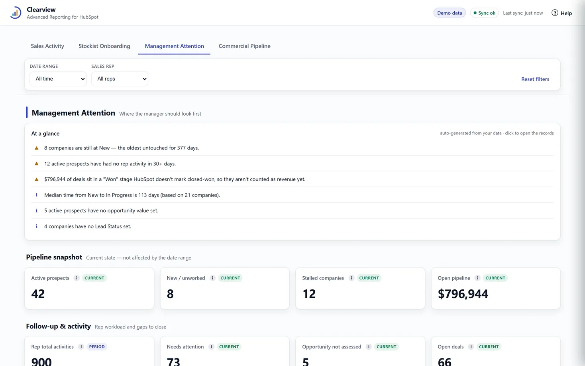Screen dimensions: 585x366
Task: Click the info icon beside Rep total activities
Action: [81, 346]
